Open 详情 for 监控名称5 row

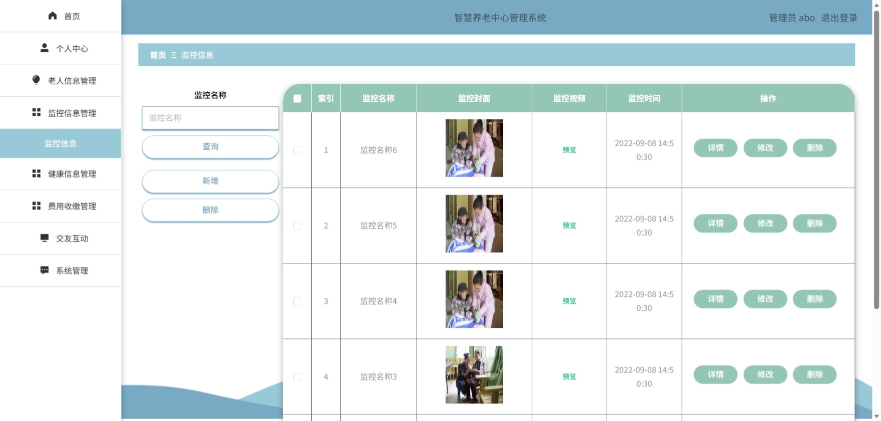click(x=716, y=223)
